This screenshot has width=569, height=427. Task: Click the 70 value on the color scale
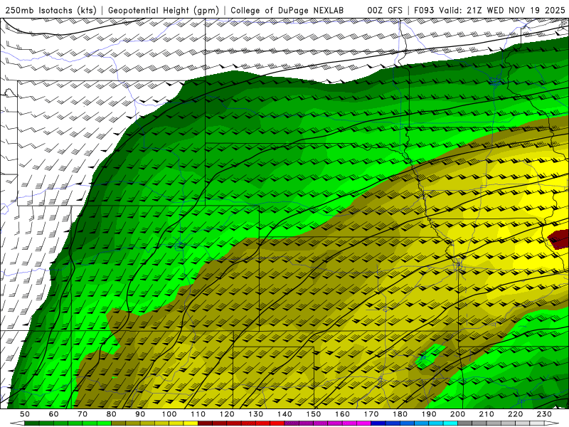[x=83, y=414]
